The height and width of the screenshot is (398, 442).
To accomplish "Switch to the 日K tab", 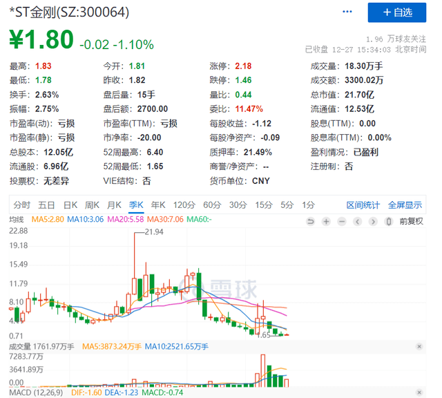I will pyautogui.click(x=70, y=205).
